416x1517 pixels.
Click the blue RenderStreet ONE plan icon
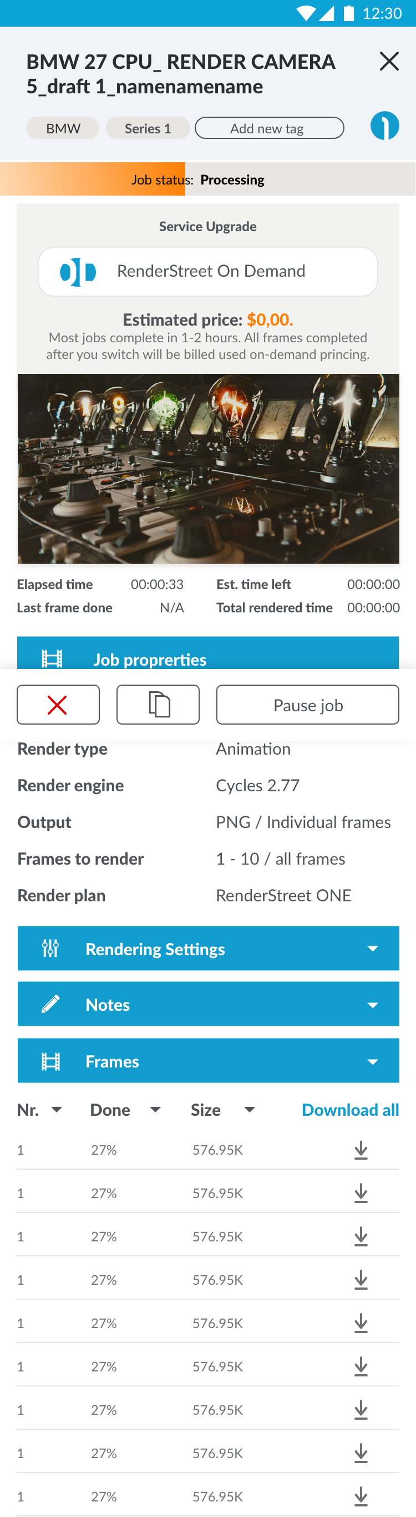tap(385, 126)
